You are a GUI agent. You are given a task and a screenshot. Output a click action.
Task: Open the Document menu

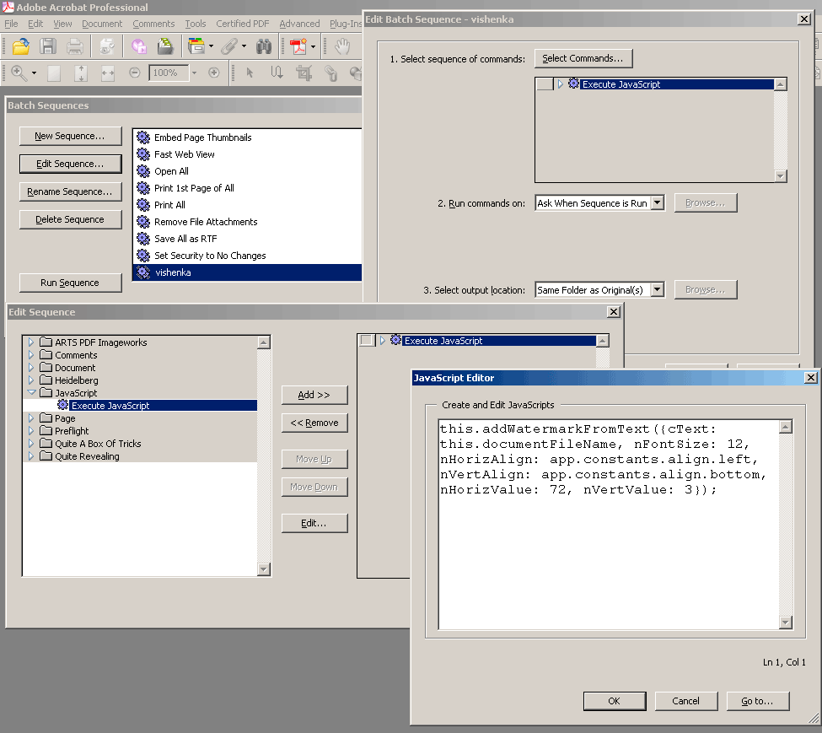(x=102, y=24)
